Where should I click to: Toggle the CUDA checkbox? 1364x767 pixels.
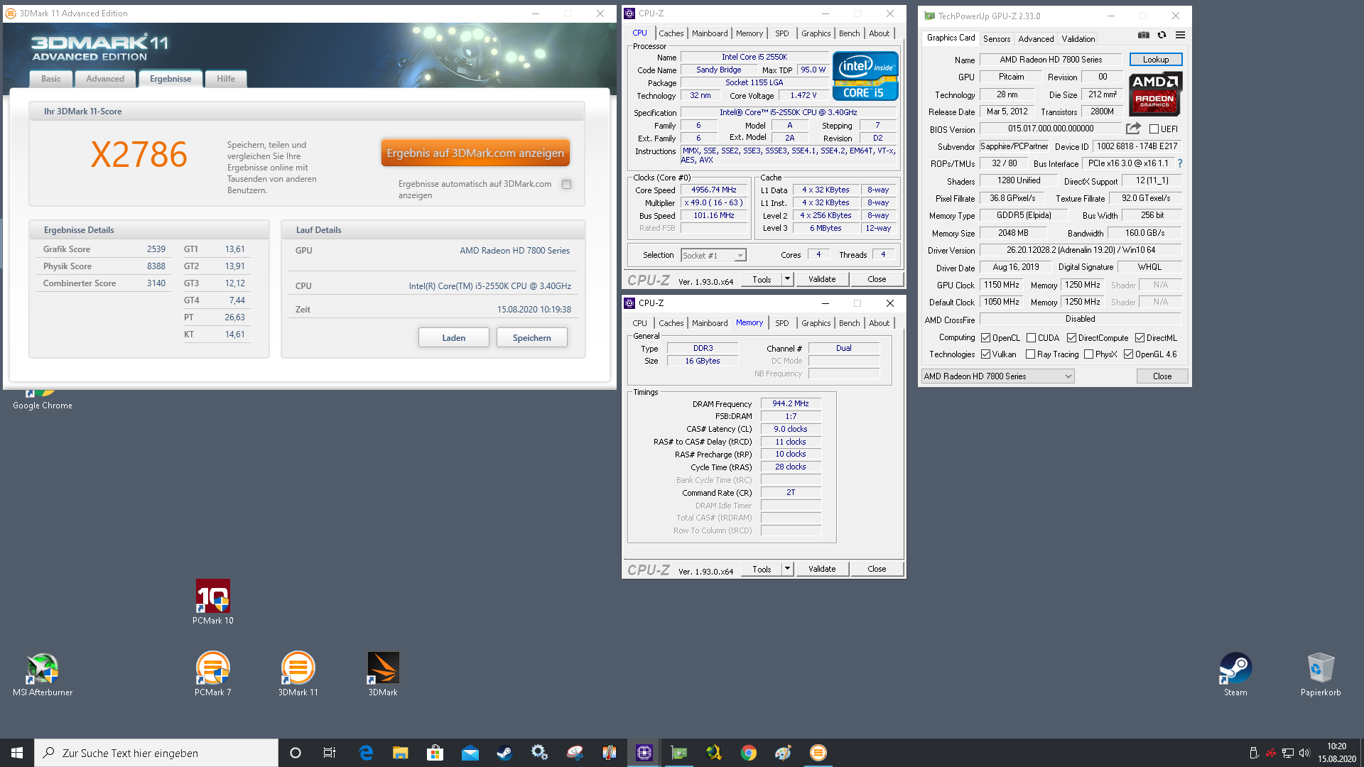click(1031, 338)
